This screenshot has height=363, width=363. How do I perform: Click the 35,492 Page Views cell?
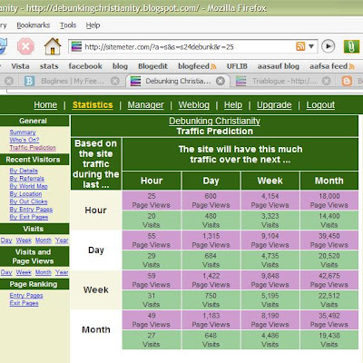click(329, 320)
